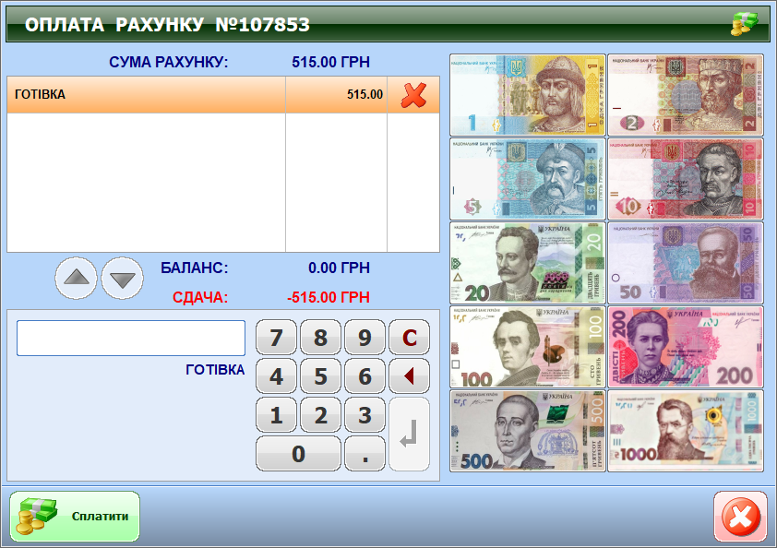
Task: Click the cash amount input field
Action: tap(131, 339)
